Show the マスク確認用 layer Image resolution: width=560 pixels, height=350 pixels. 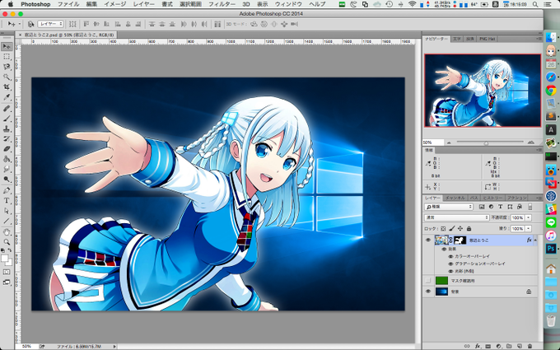click(428, 281)
